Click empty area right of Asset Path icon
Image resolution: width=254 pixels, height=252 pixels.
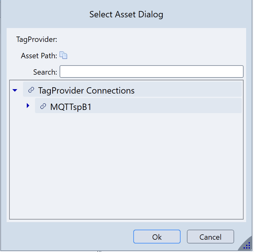151,56
